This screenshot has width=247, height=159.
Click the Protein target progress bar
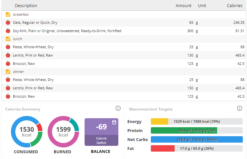tap(197, 130)
